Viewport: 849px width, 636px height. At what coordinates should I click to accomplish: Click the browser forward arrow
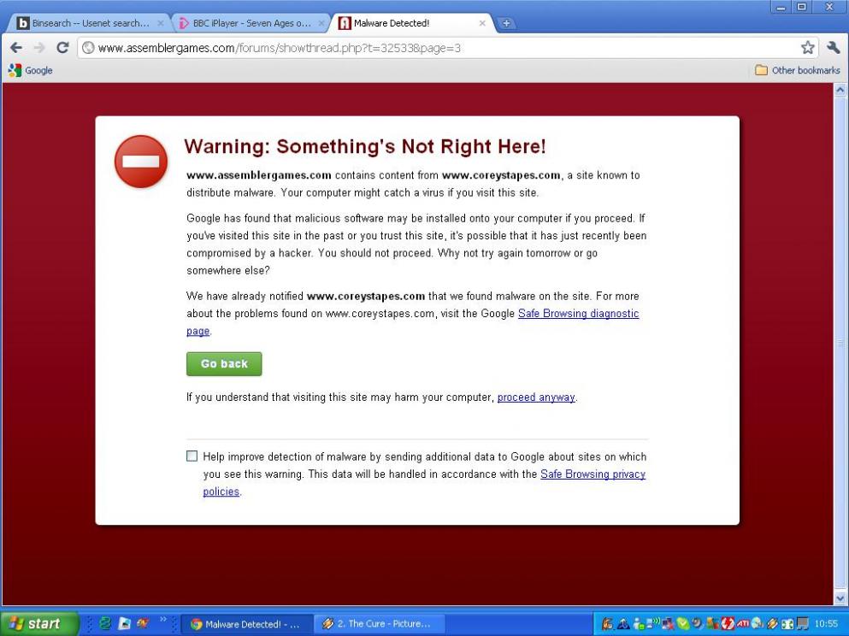pyautogui.click(x=39, y=48)
